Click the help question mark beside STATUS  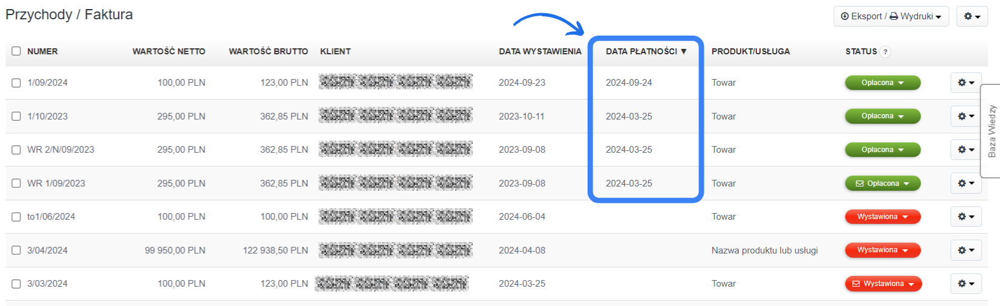[x=885, y=52]
